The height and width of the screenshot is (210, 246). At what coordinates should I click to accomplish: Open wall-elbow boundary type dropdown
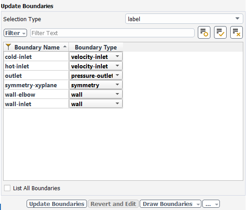(x=96, y=94)
